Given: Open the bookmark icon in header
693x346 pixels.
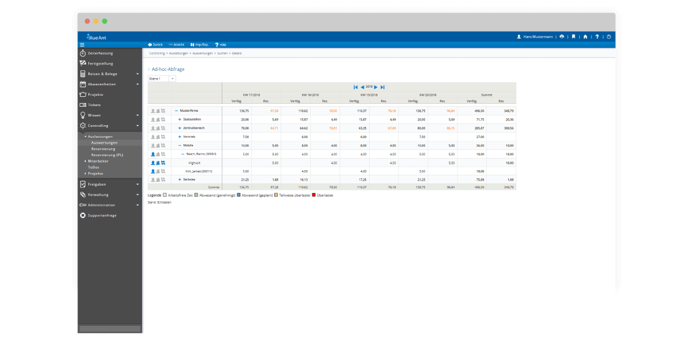Looking at the screenshot, I should coord(573,36).
